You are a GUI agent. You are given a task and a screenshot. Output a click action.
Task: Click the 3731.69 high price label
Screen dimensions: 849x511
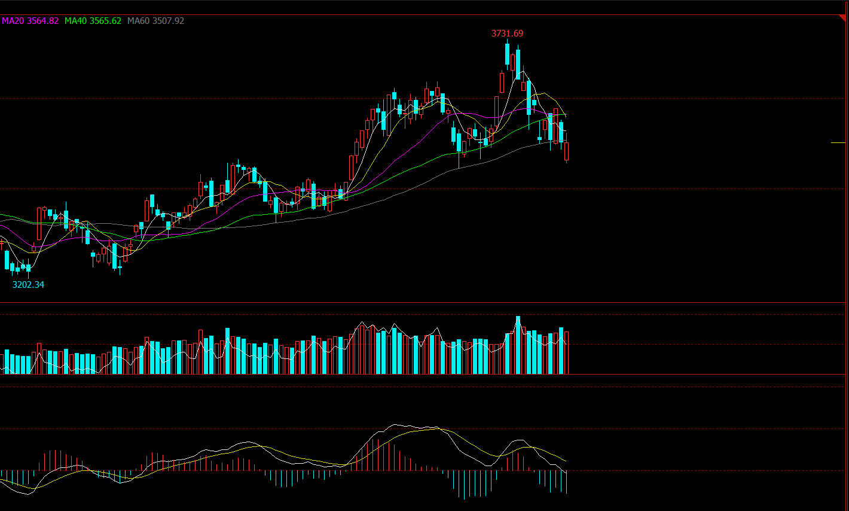coord(507,34)
